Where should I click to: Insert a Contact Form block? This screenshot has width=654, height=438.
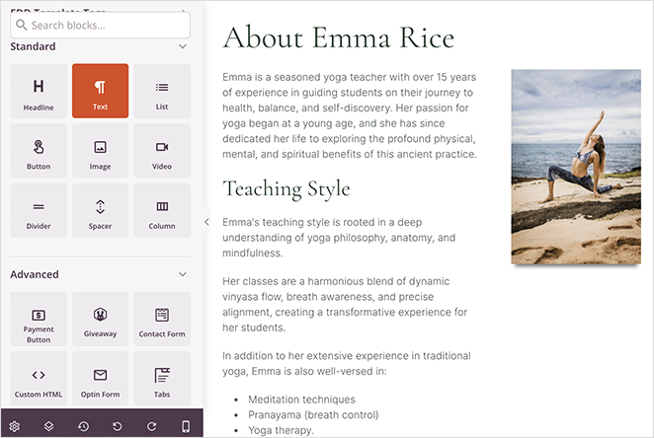click(162, 319)
